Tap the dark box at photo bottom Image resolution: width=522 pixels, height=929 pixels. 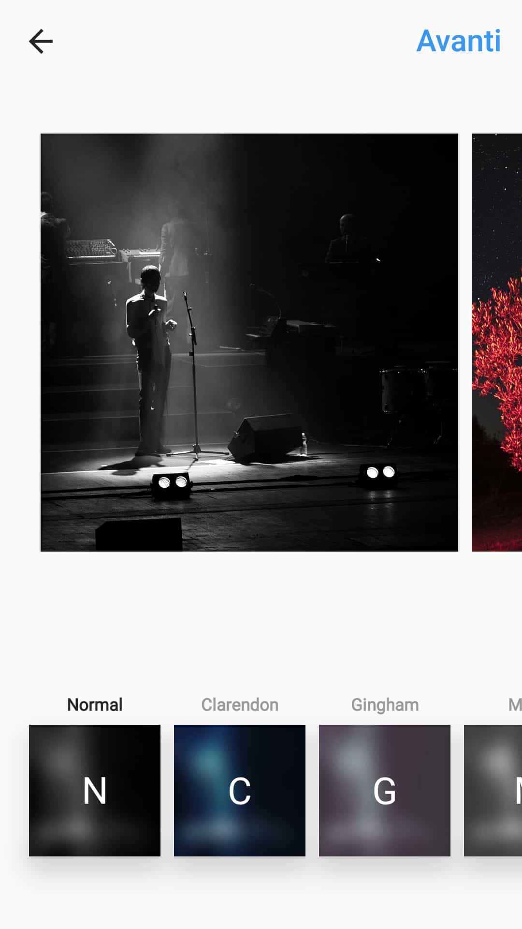tap(139, 535)
